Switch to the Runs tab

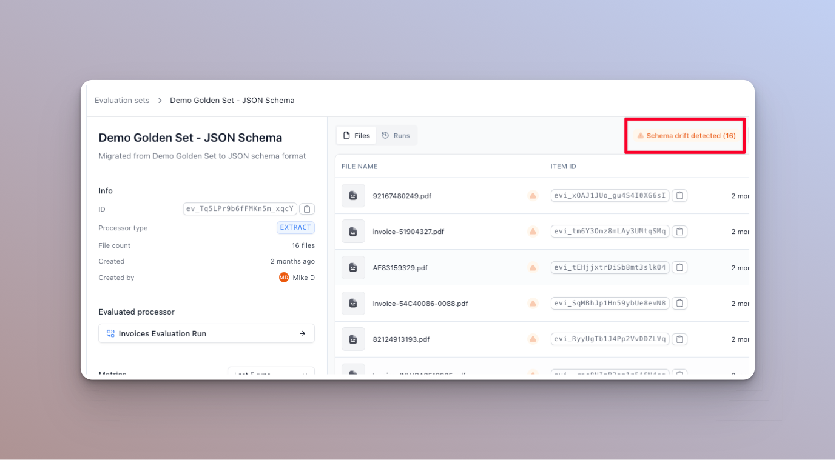396,136
